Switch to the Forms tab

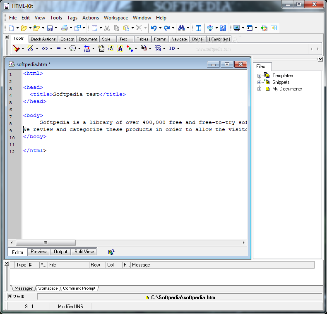160,39
